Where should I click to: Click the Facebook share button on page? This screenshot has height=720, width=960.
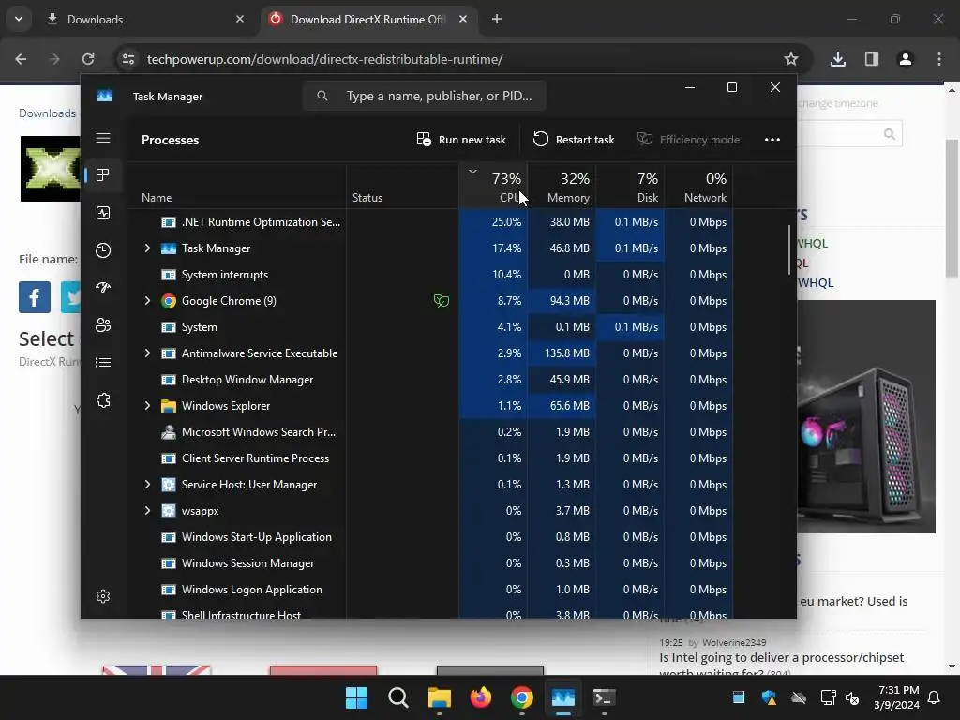click(x=35, y=297)
